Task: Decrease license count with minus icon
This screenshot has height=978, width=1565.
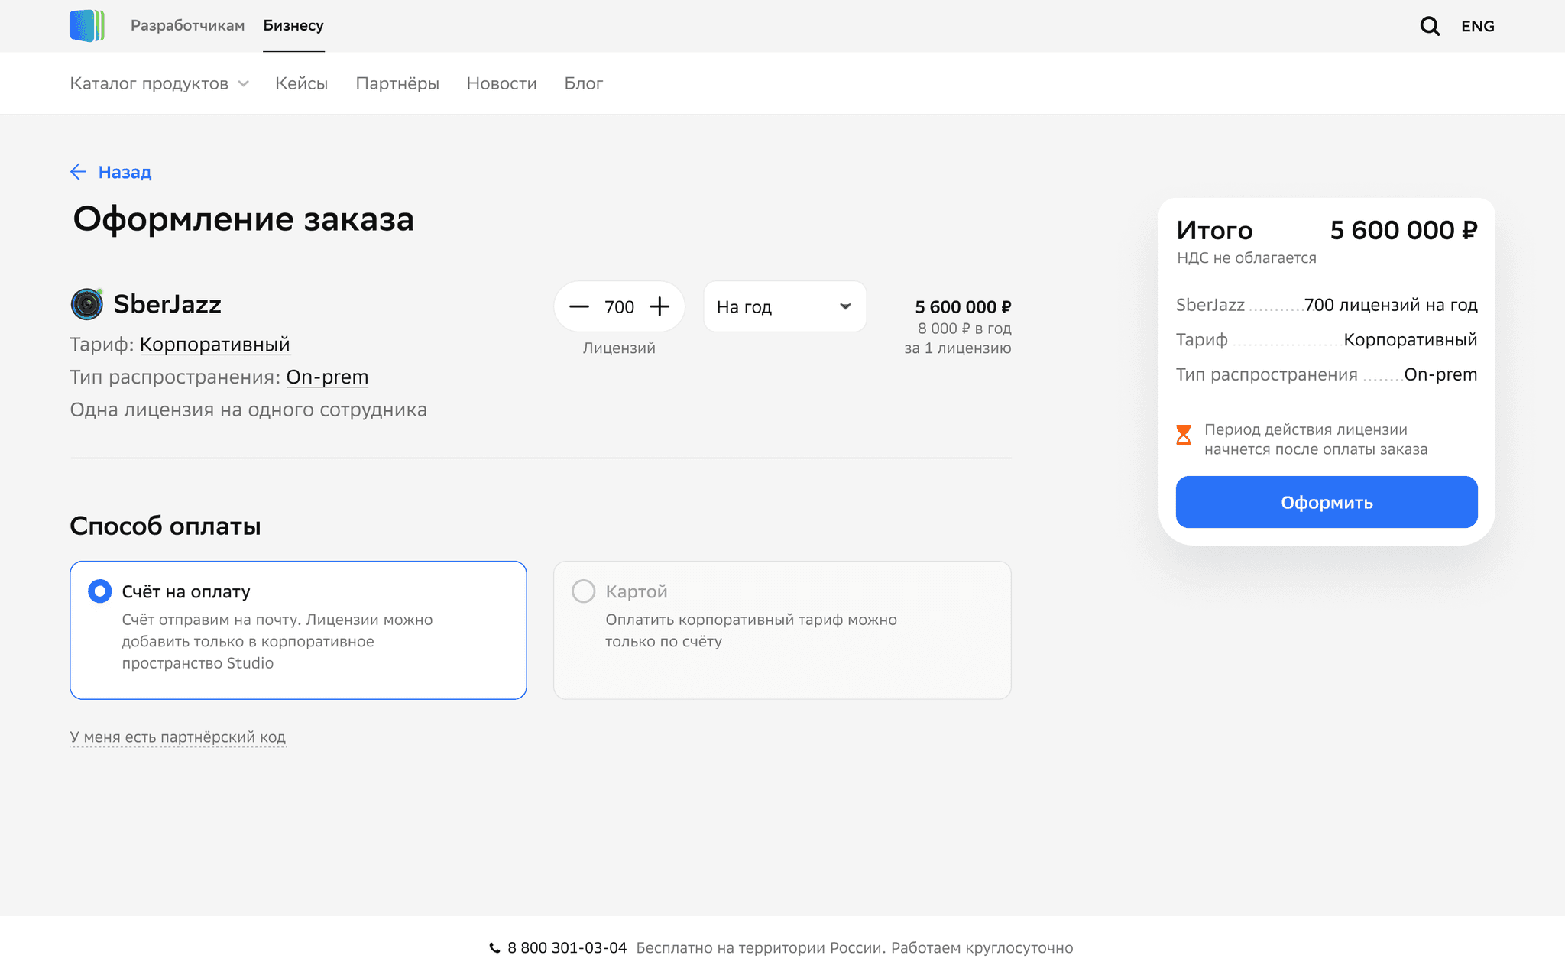Action: (x=579, y=306)
